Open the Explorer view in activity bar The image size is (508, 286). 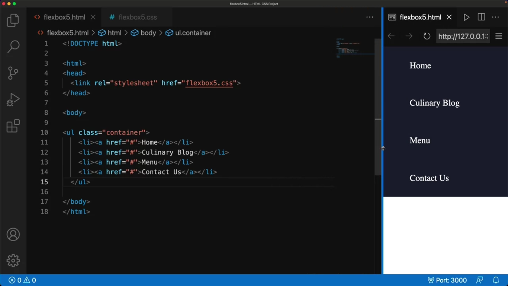[13, 20]
